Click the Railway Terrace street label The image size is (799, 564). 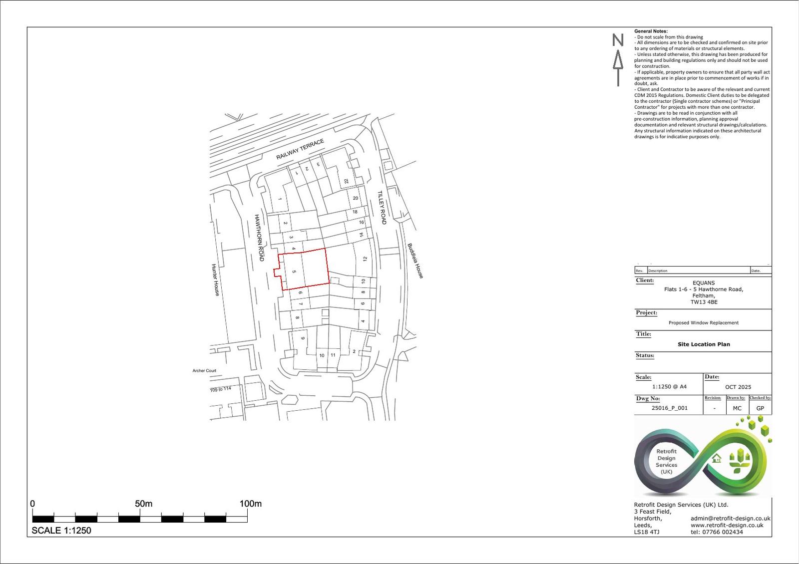pyautogui.click(x=300, y=148)
